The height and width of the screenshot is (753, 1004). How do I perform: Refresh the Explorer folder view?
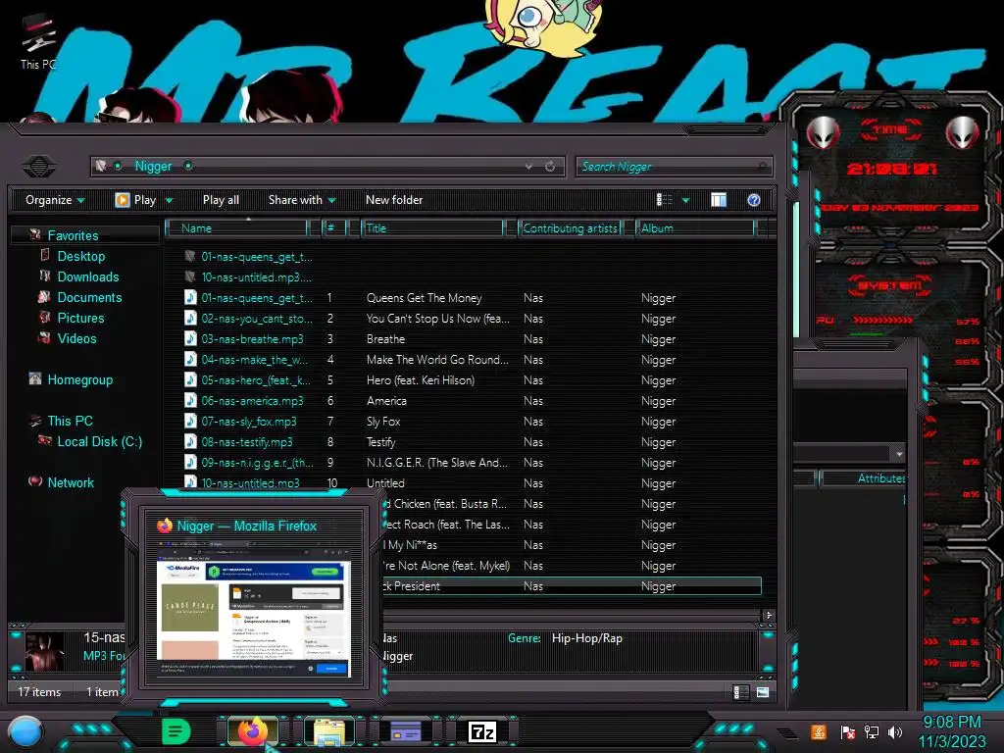(x=550, y=167)
